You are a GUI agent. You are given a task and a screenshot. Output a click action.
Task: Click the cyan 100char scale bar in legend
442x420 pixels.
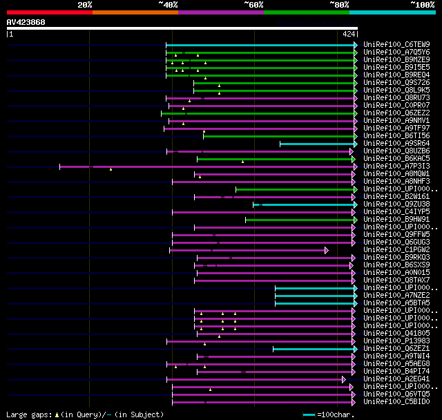309,415
